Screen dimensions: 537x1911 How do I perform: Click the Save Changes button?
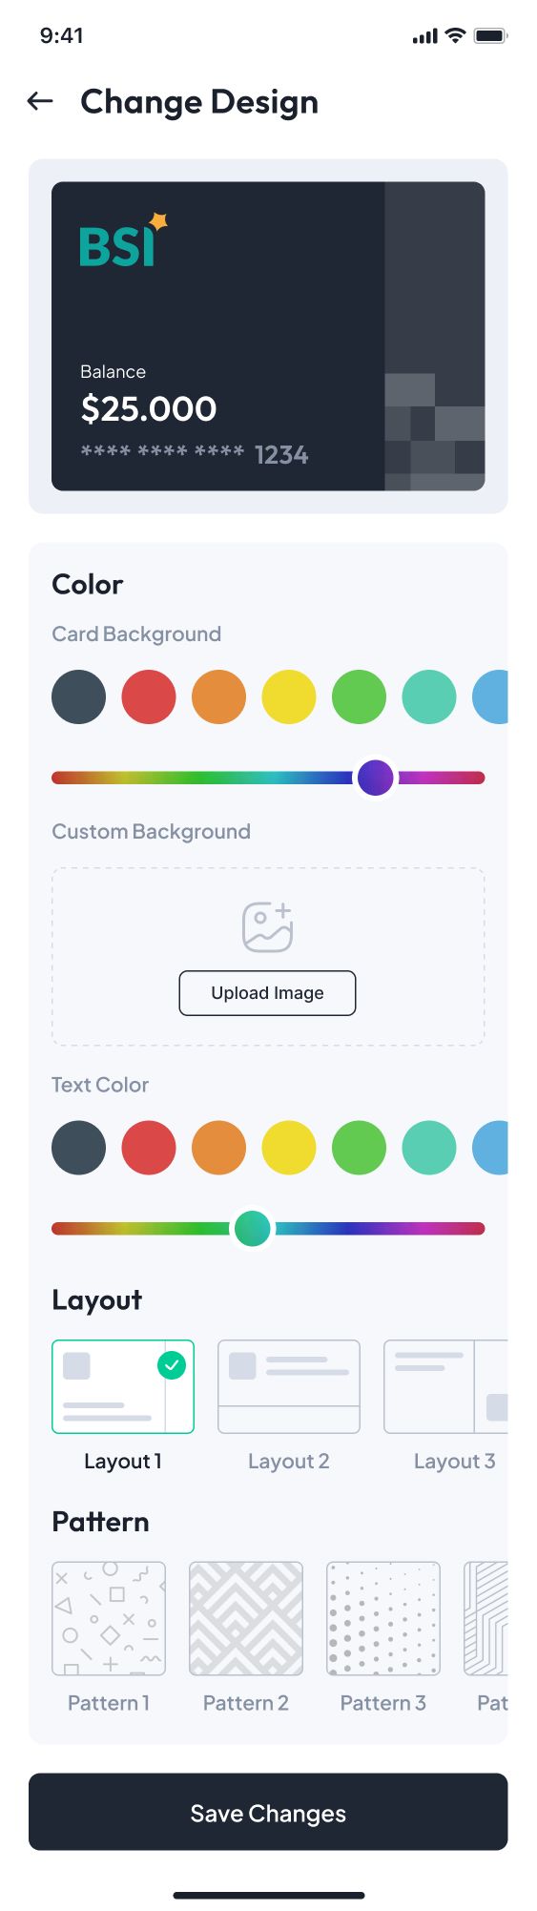268,1812
